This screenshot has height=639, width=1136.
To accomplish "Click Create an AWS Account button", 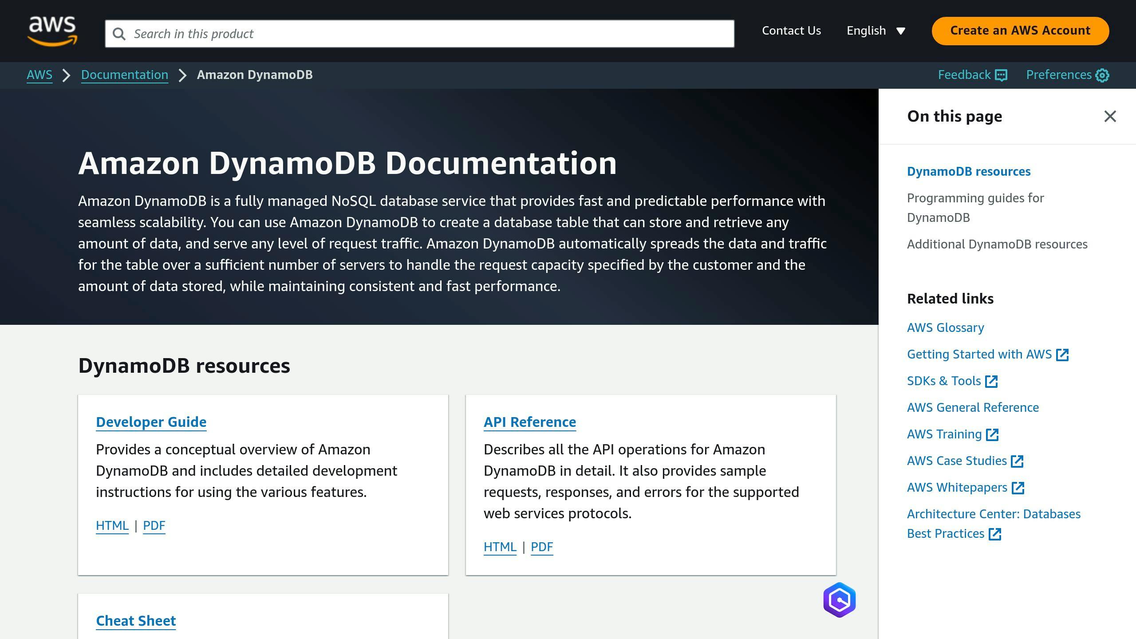I will 1020,31.
